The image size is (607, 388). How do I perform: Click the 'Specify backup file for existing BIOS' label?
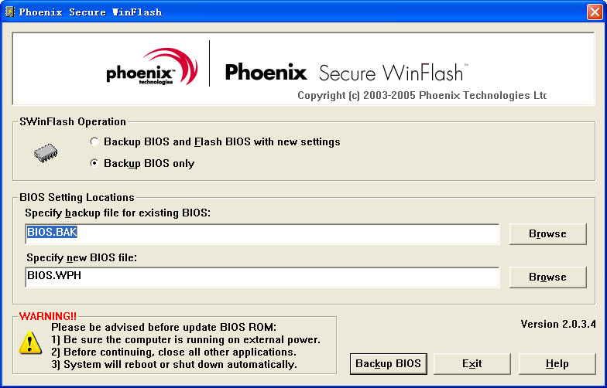click(118, 213)
